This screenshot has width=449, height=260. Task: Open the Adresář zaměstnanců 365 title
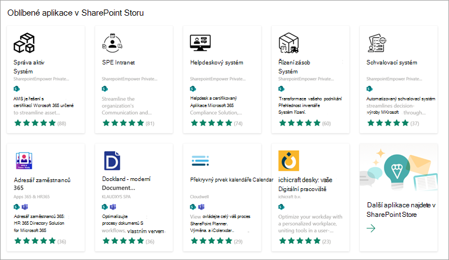pos(42,184)
